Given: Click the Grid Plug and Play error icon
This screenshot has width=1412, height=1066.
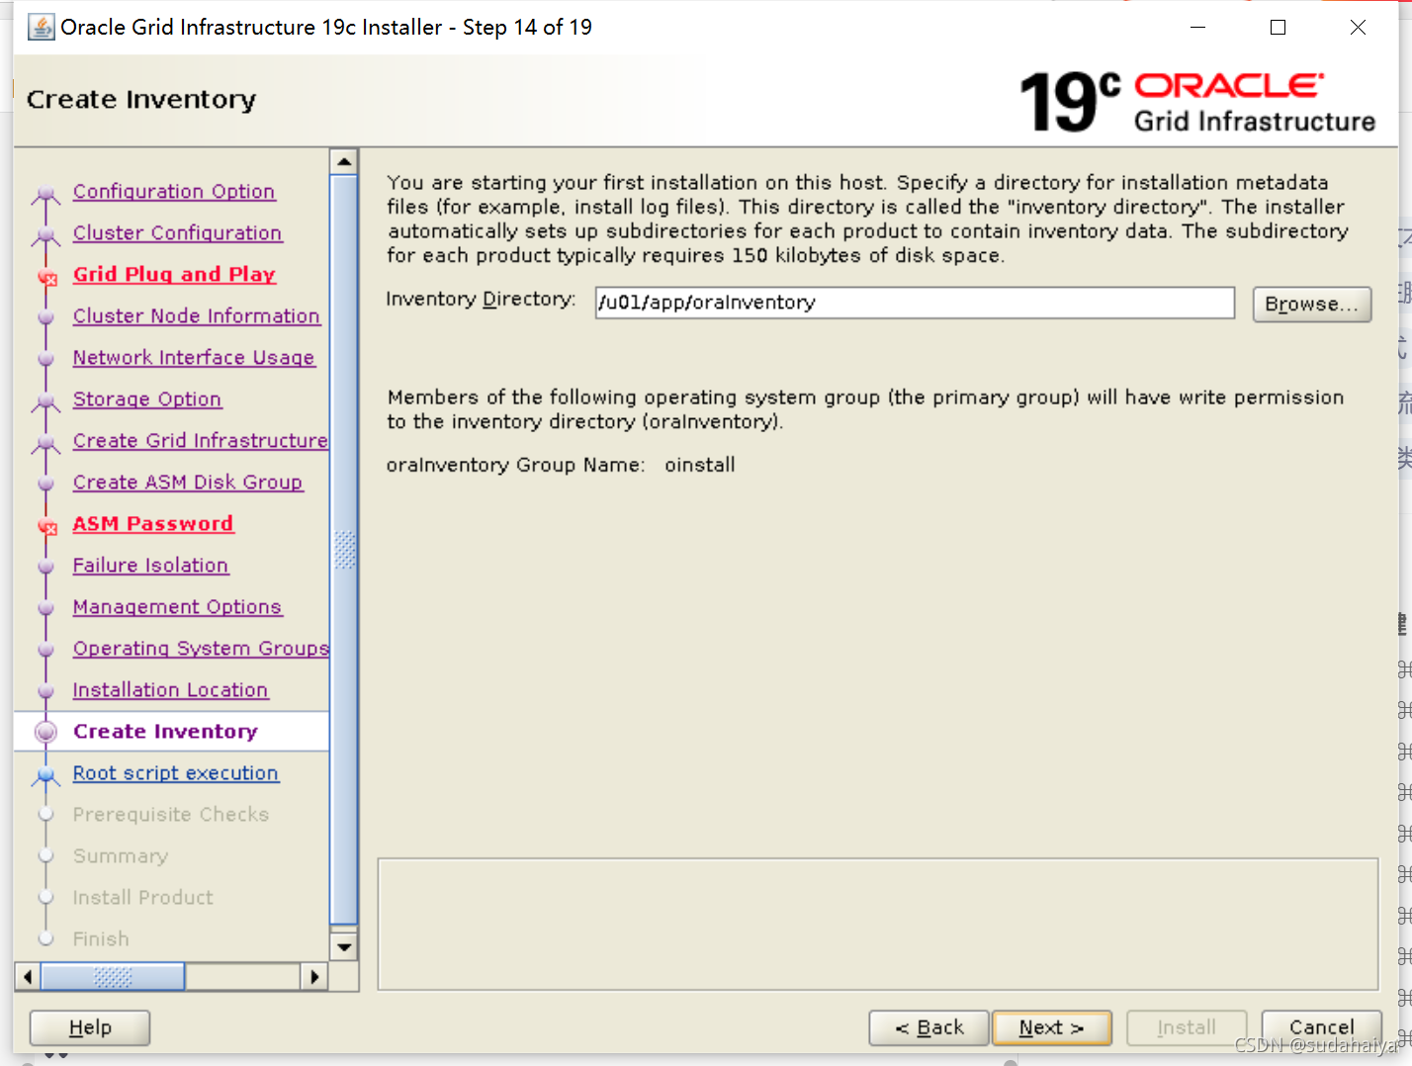Looking at the screenshot, I should point(46,277).
